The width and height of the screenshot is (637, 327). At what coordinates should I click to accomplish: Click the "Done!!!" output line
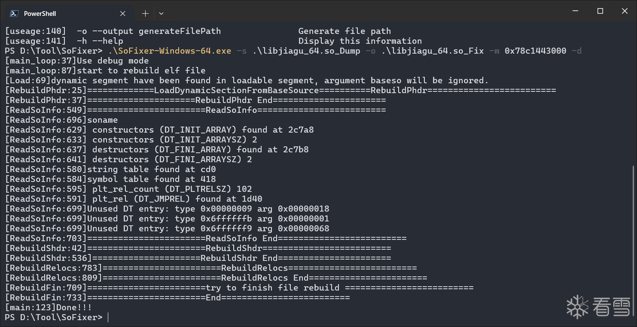49,308
